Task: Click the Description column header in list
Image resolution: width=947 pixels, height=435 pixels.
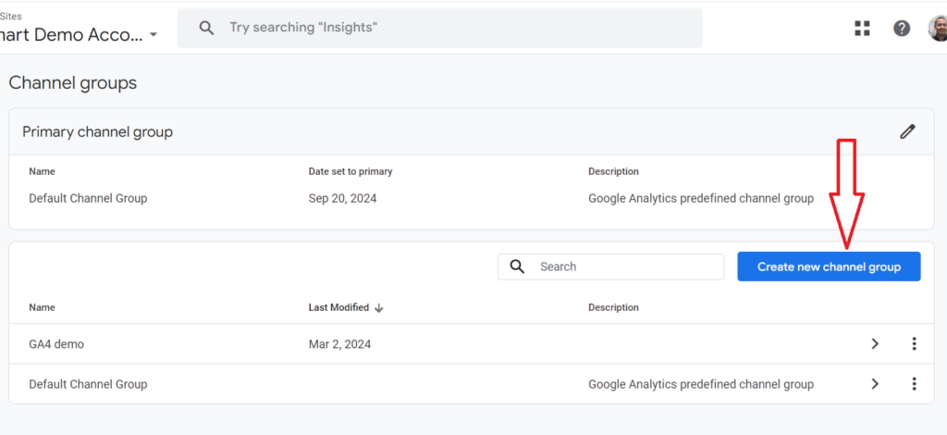Action: click(613, 307)
